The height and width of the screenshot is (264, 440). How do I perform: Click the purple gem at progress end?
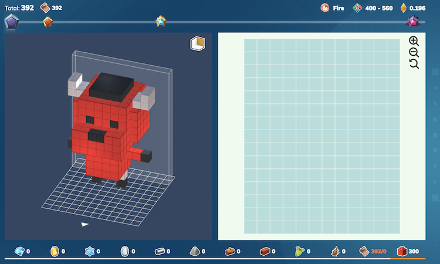(413, 21)
